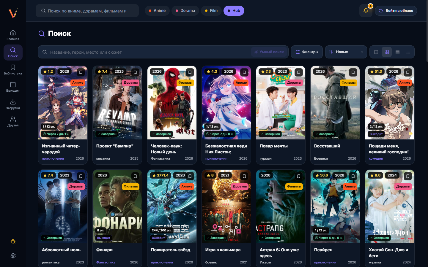Click the V logo icon
Screen dimensions: 428x267
coord(13,13)
